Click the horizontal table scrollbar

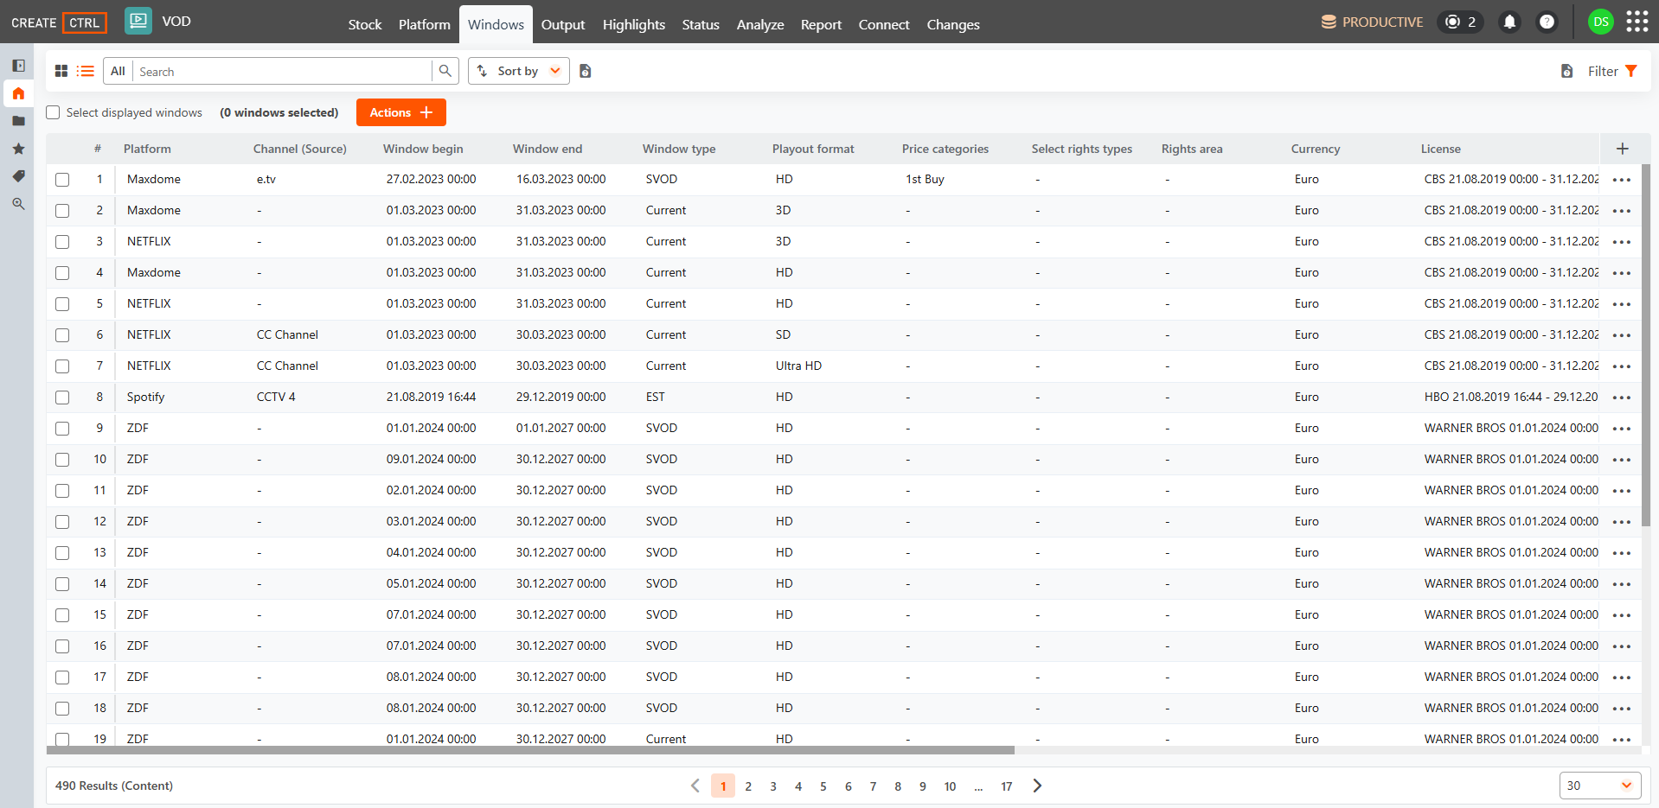(x=530, y=750)
